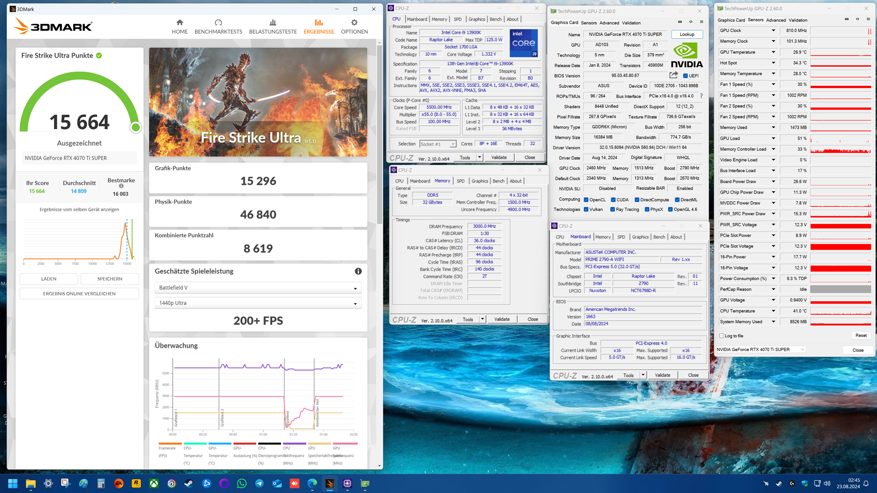This screenshot has width=877, height=493.
Task: Open the Tools dropdown arrow in the top CPU-Z window
Action: pos(480,157)
